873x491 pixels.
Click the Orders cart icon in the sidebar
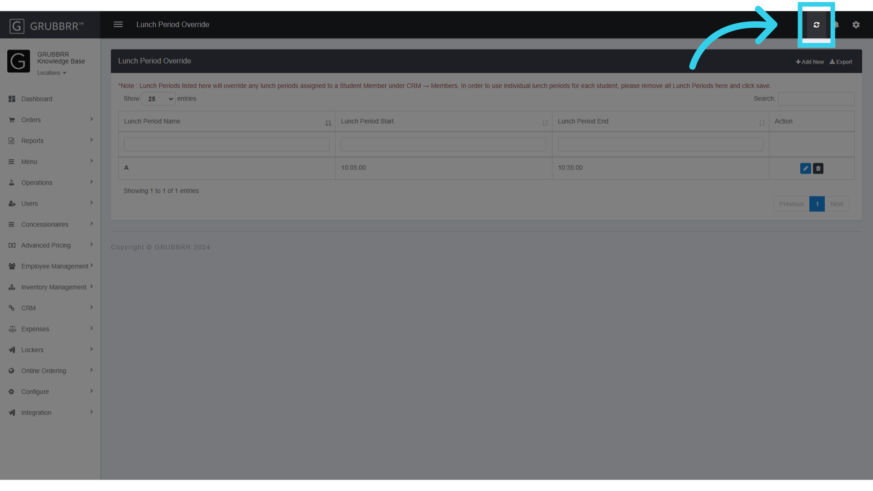pos(12,120)
